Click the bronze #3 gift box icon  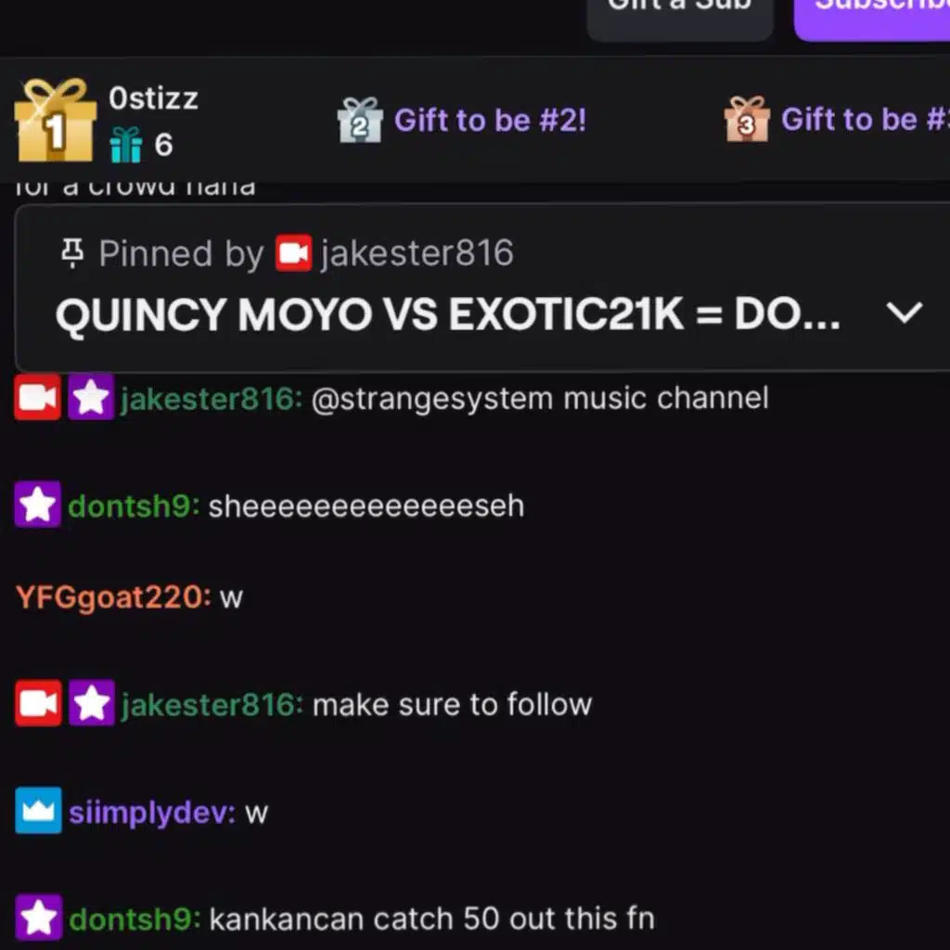(x=747, y=120)
